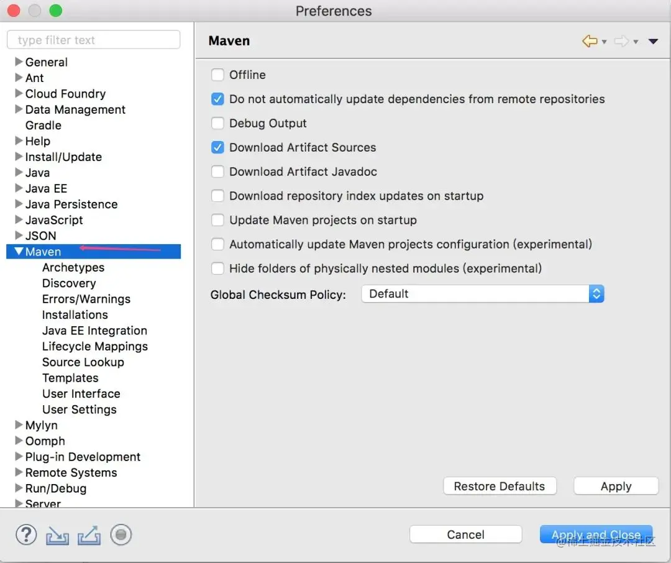The image size is (671, 563).
Task: Open the Forward history dropdown arrow
Action: pyautogui.click(x=636, y=42)
